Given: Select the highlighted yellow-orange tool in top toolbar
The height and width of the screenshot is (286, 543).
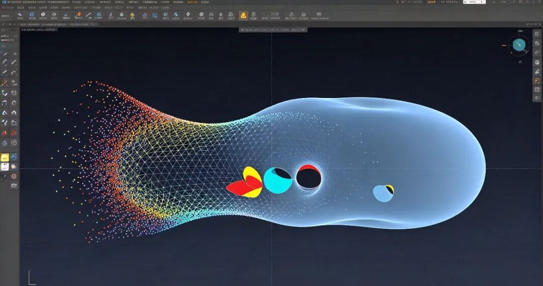Looking at the screenshot, I should tap(243, 15).
